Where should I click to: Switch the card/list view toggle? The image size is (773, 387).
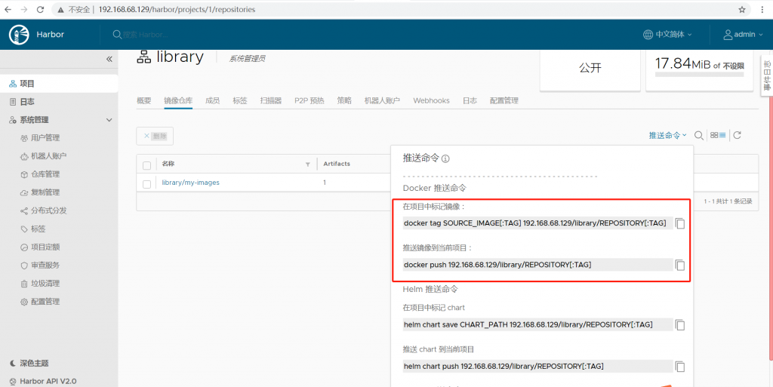(x=718, y=136)
